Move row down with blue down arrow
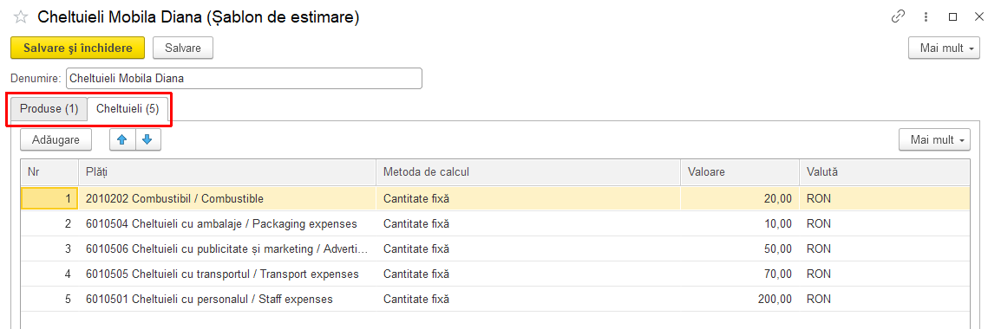This screenshot has height=329, width=988. 147,139
